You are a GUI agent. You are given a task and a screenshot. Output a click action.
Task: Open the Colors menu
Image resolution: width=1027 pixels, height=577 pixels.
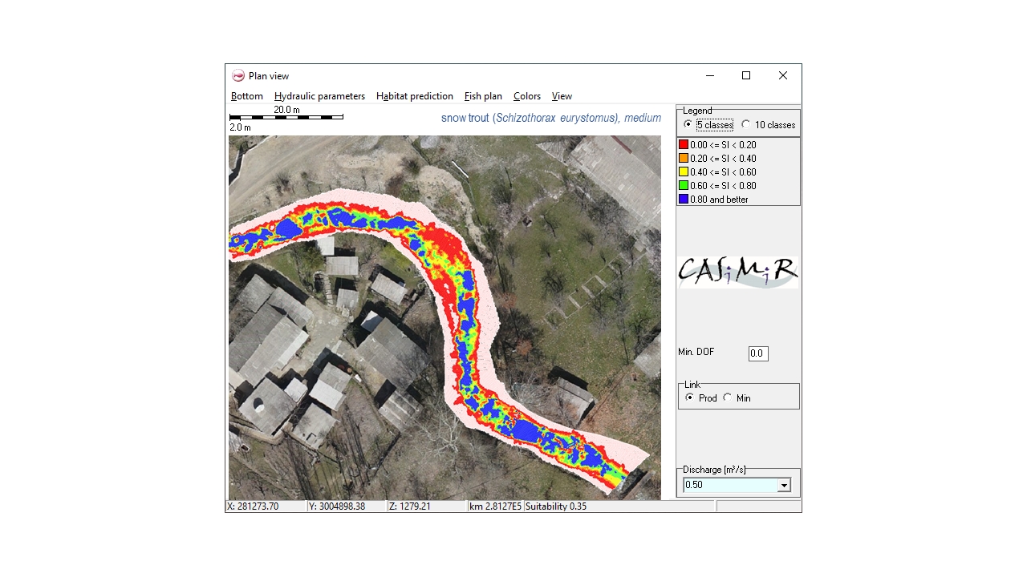click(x=527, y=96)
